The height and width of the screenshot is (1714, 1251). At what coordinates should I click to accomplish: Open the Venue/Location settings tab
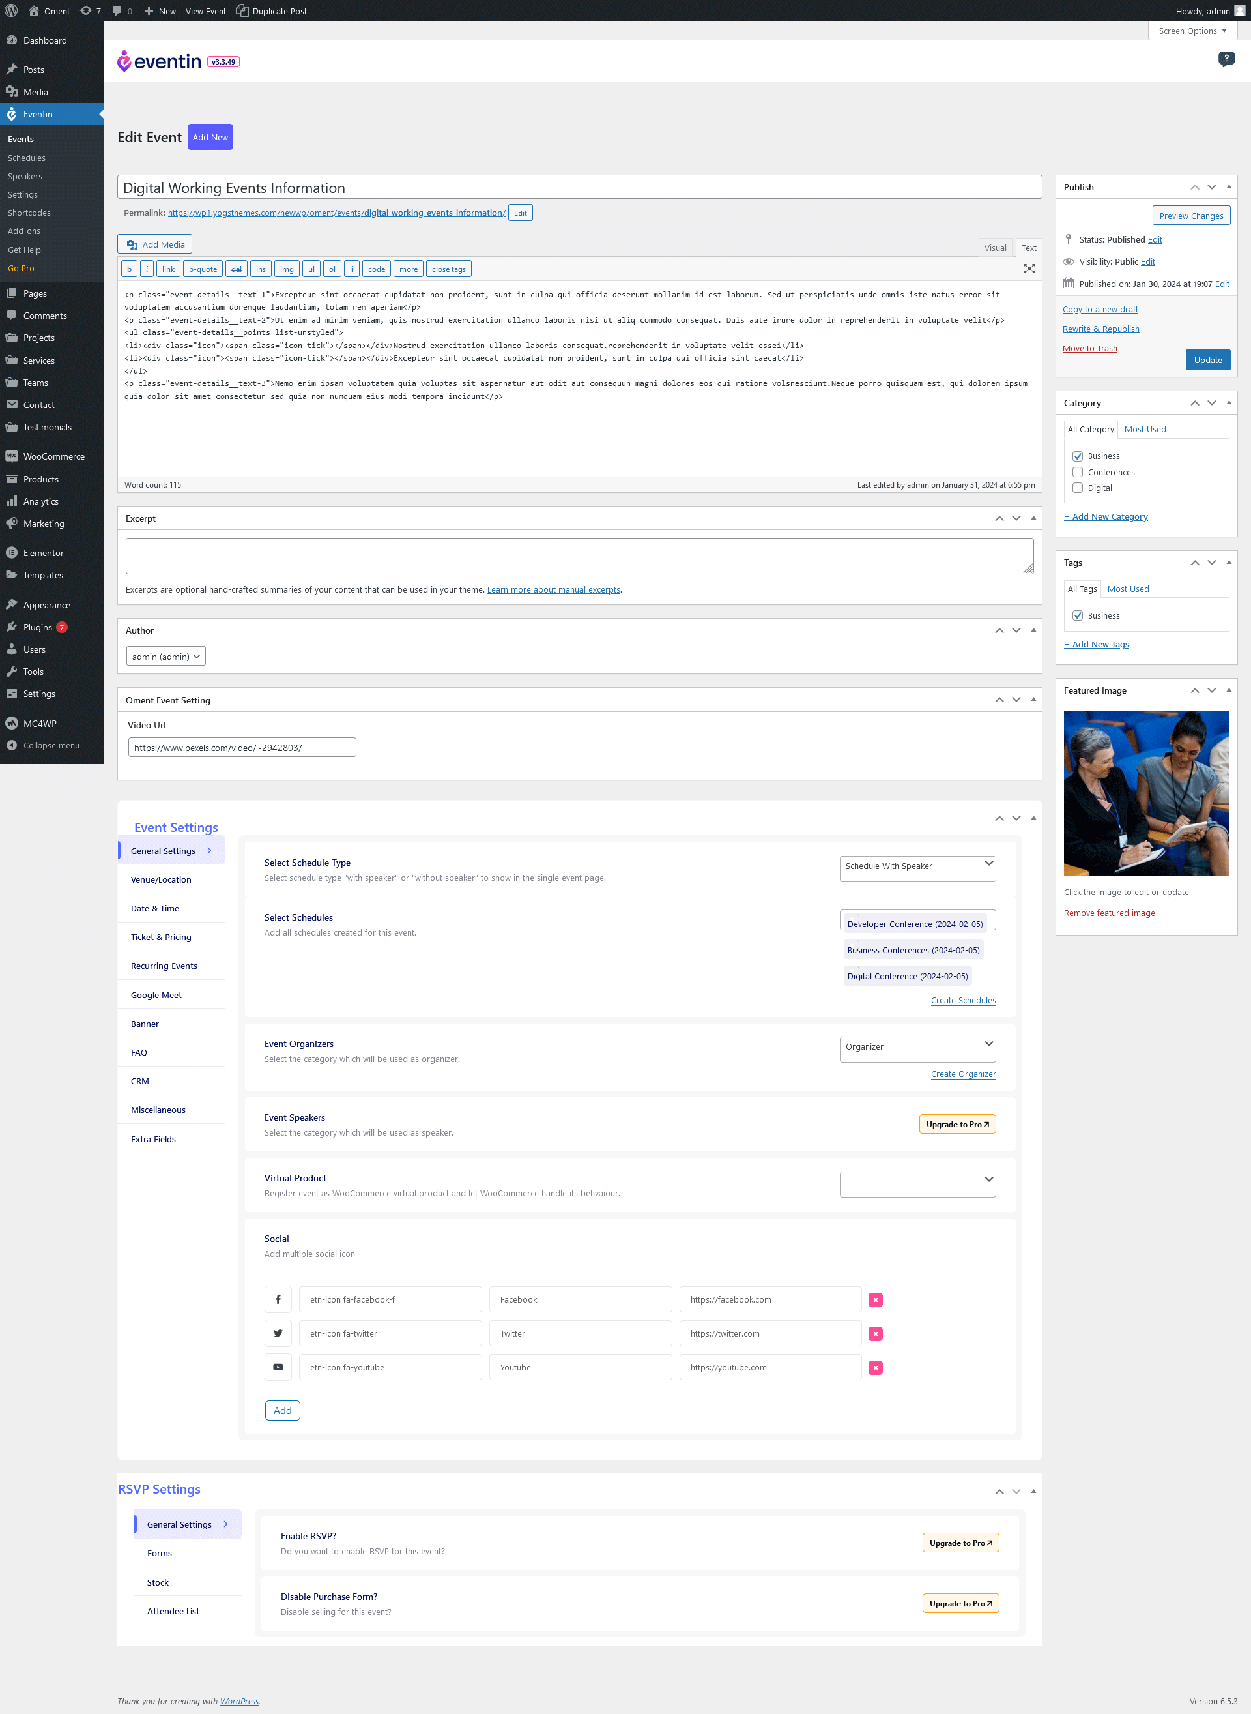(160, 879)
